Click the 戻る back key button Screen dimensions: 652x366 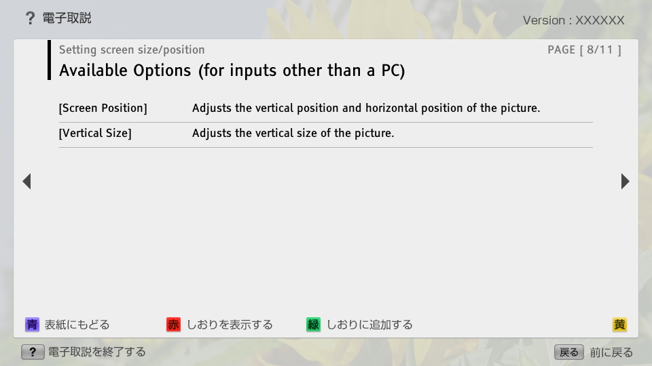569,352
